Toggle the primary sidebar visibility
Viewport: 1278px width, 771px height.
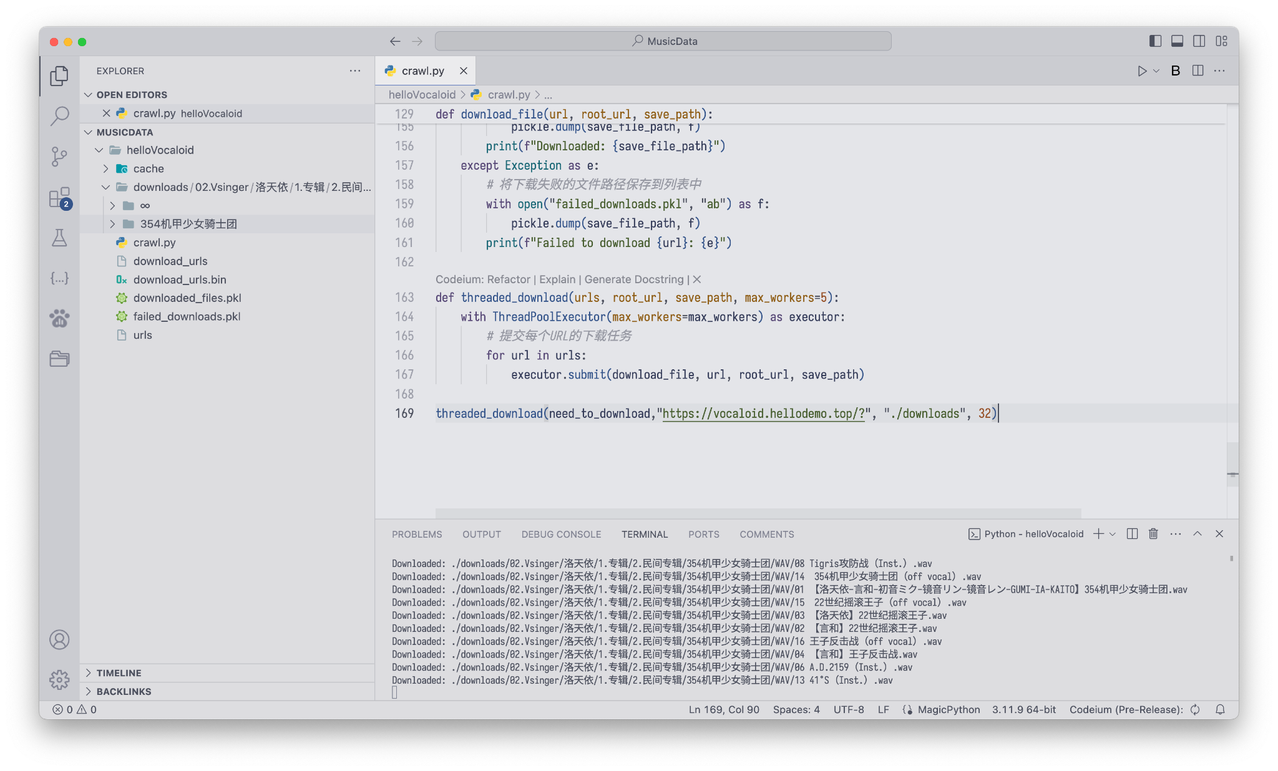click(x=1155, y=41)
